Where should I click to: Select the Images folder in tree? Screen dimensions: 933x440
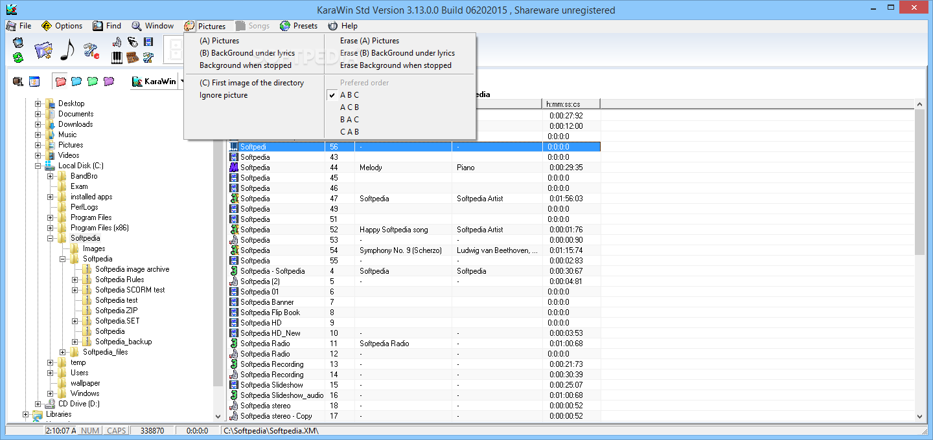point(94,248)
